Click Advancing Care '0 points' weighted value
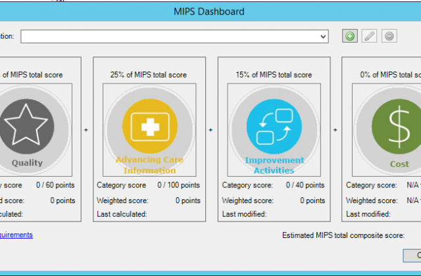 point(188,200)
